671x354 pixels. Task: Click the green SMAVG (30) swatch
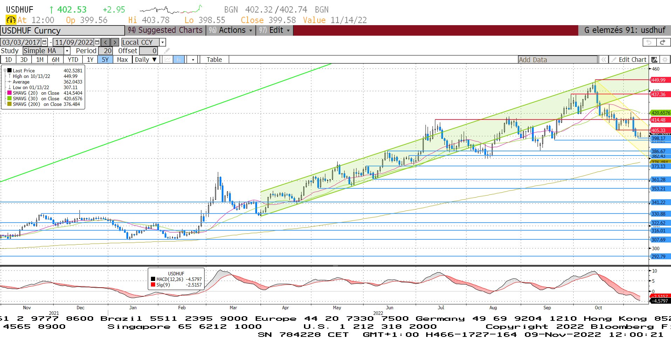[x=10, y=99]
